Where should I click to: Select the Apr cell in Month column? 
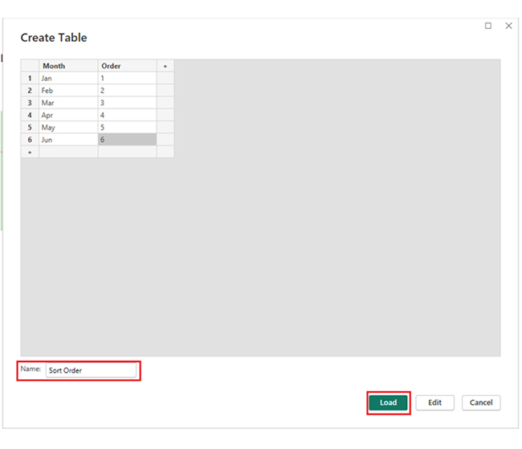68,115
